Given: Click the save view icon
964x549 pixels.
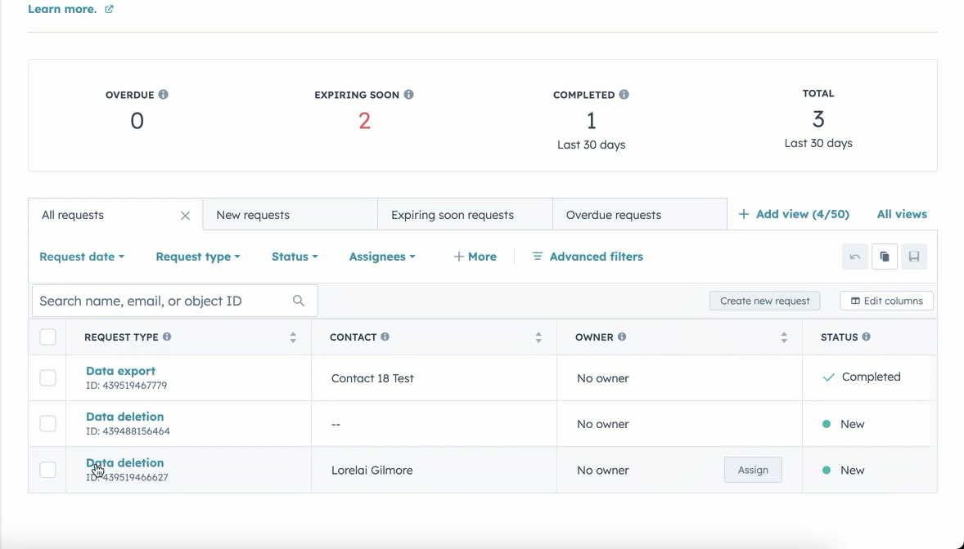Looking at the screenshot, I should pos(914,257).
